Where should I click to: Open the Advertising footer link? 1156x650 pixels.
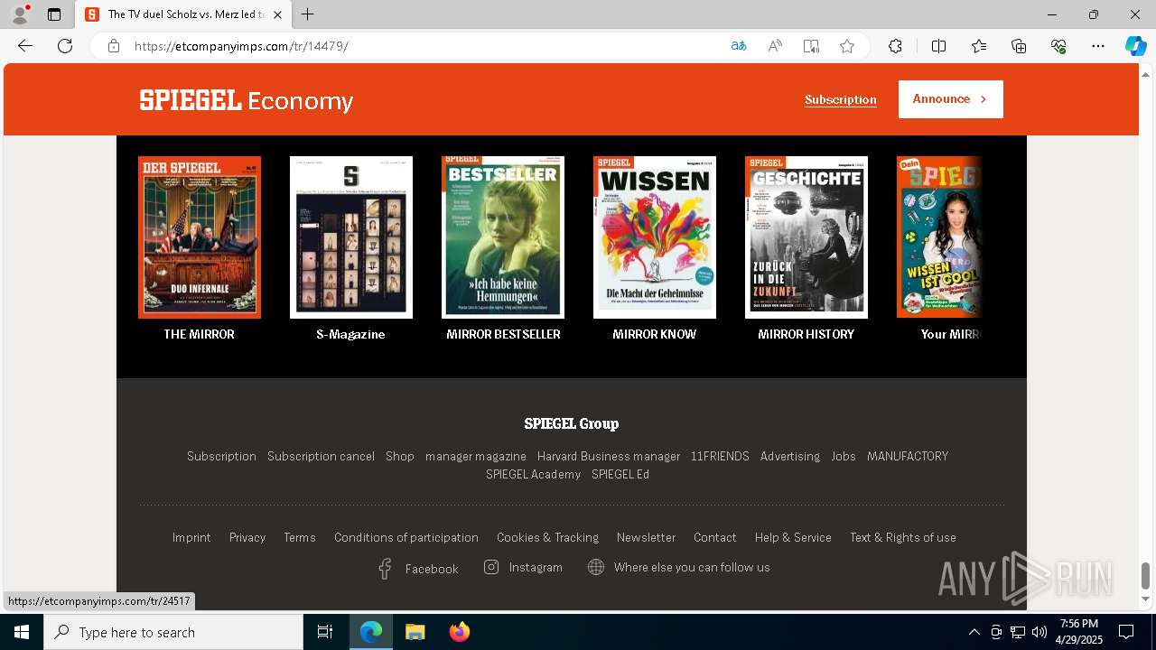(x=790, y=456)
